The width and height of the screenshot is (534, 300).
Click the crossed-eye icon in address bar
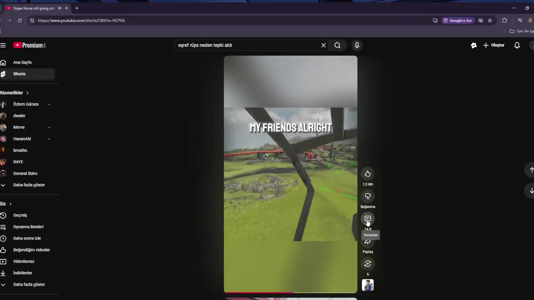coord(481,20)
